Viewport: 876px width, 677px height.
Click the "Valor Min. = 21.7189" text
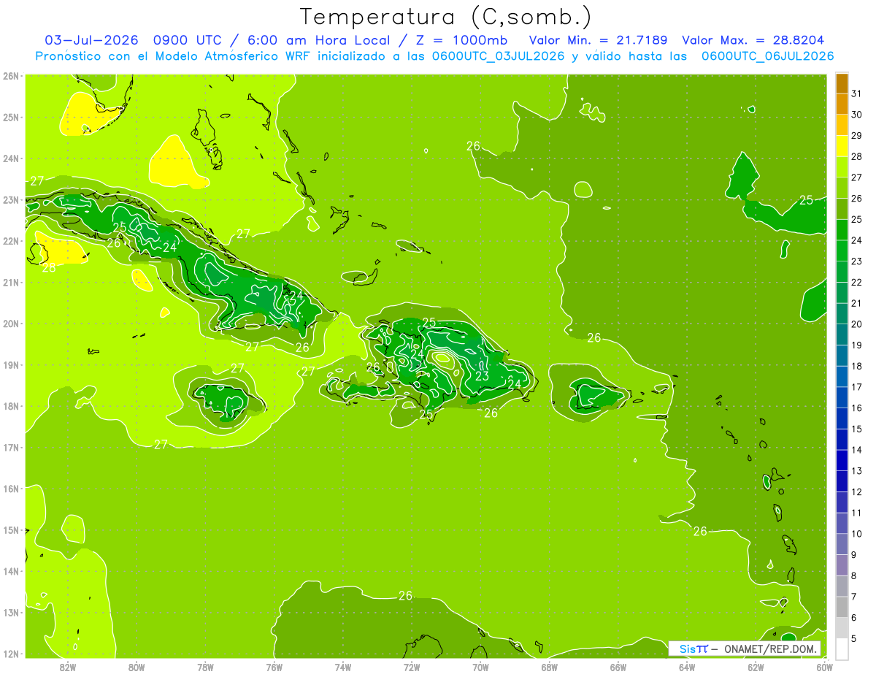tap(598, 40)
